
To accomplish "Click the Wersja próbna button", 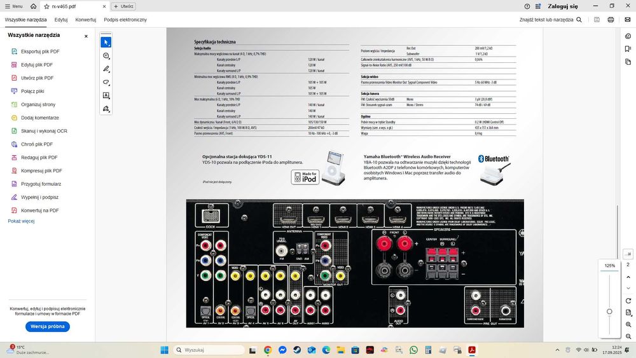I will click(x=48, y=326).
